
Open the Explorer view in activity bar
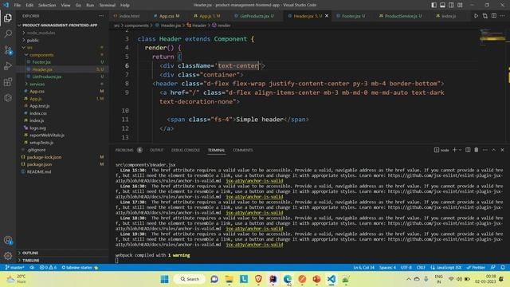click(8, 18)
